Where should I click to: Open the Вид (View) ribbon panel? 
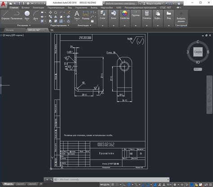(x=169, y=15)
